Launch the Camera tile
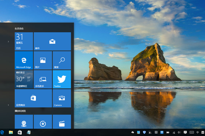The width and height of the screenshot is (205, 136). (x=62, y=98)
